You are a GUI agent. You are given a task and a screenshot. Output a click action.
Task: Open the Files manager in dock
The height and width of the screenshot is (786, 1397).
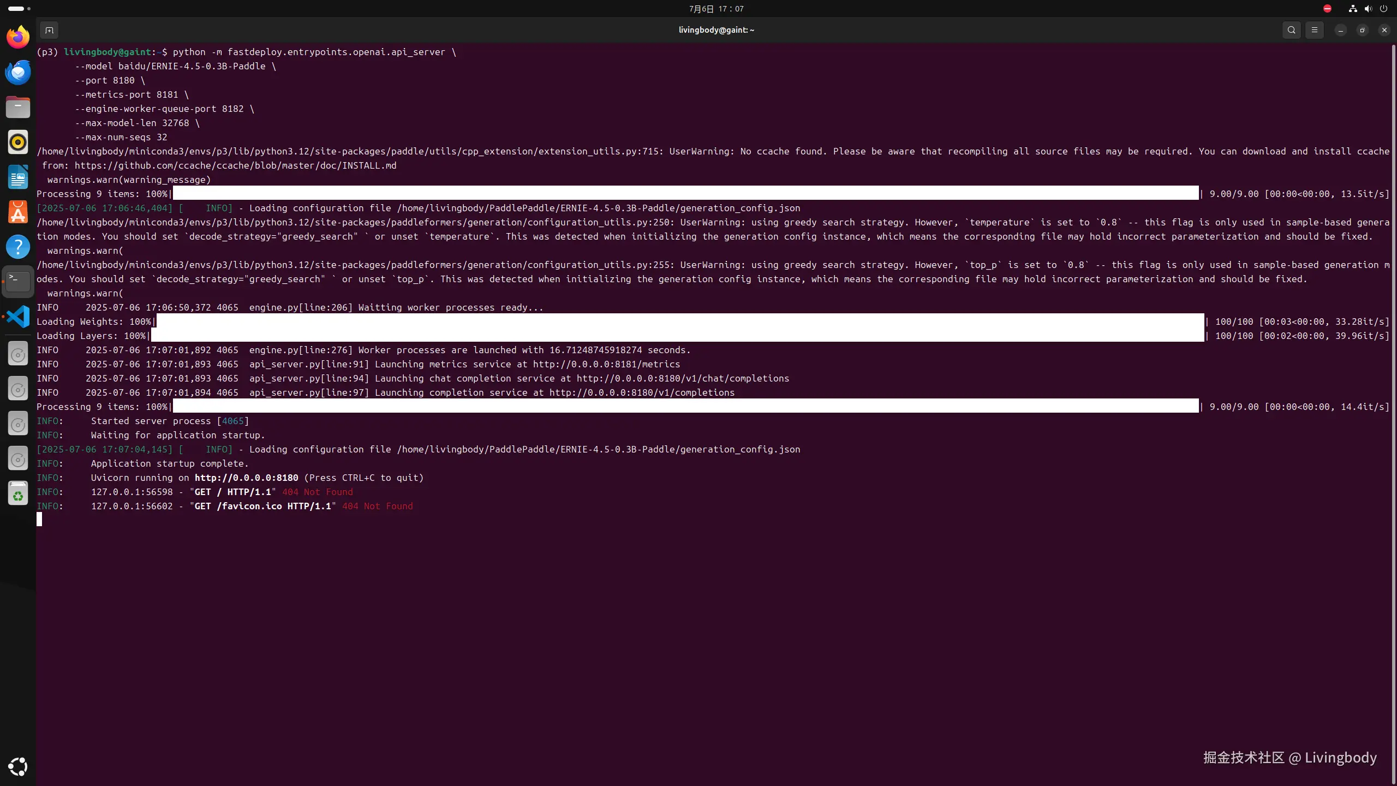pyautogui.click(x=18, y=107)
